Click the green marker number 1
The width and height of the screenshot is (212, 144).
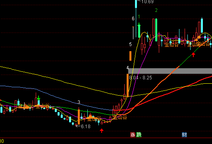click(139, 17)
